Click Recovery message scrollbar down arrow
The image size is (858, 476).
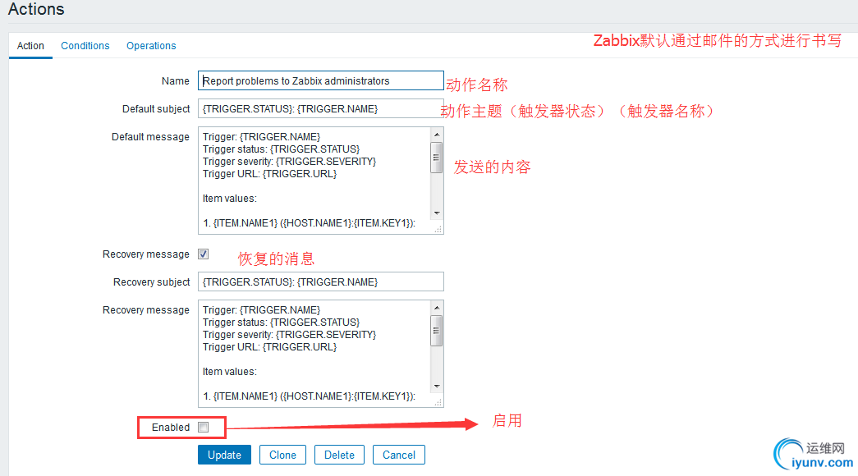click(437, 387)
